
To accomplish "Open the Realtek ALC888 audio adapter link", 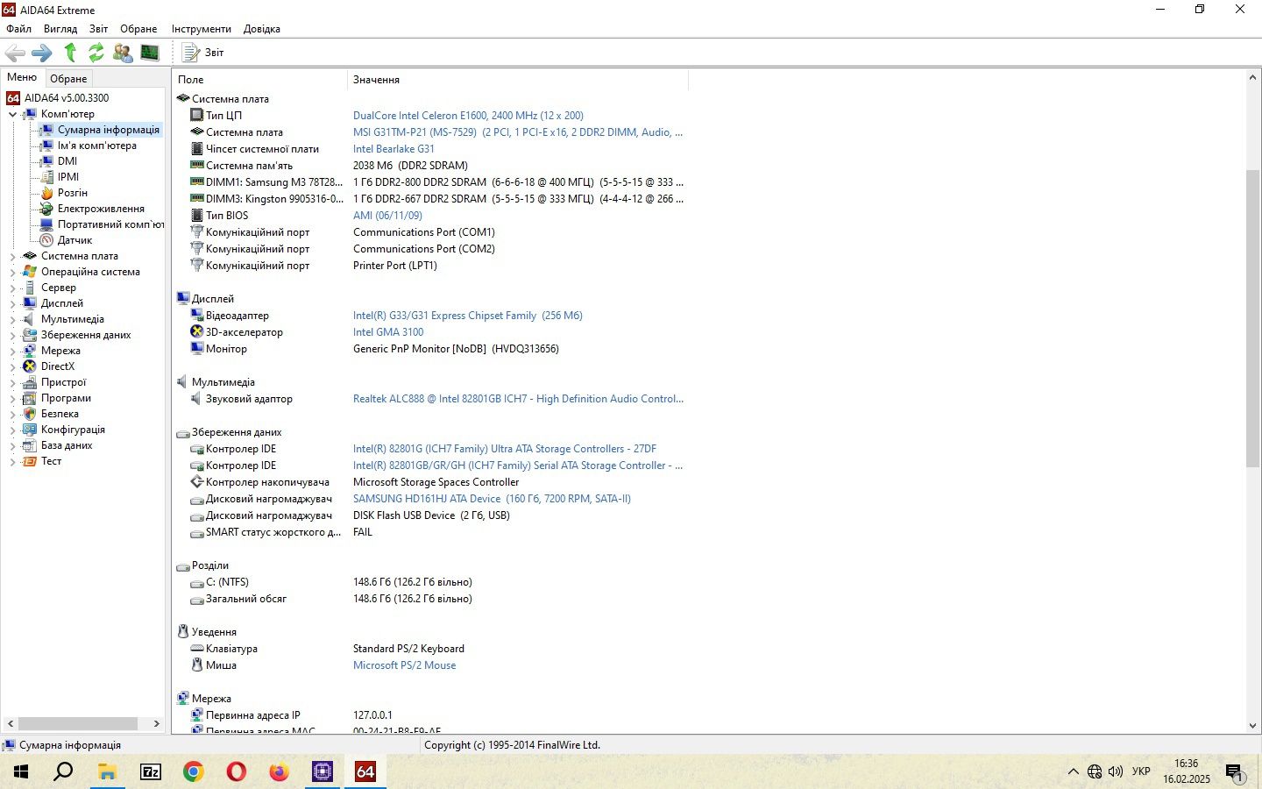I will click(518, 399).
